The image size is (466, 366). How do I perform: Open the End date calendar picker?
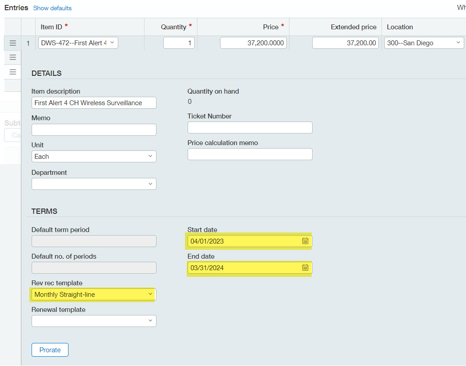[x=305, y=268]
